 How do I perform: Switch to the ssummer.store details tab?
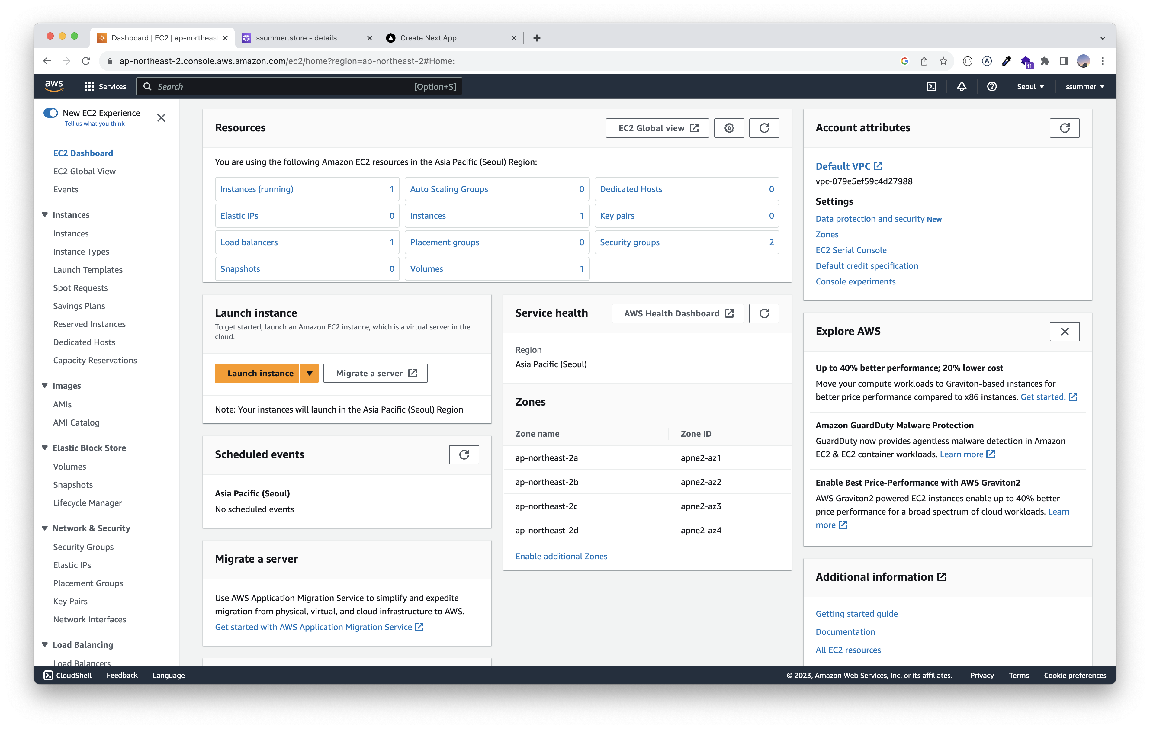(x=296, y=38)
